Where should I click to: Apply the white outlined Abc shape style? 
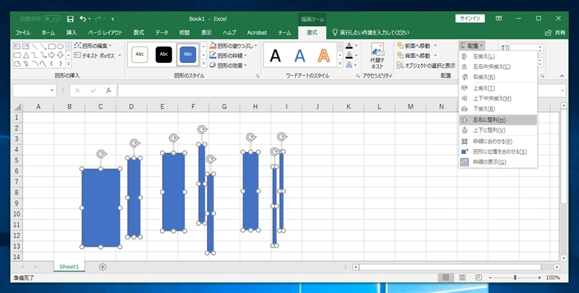click(140, 54)
